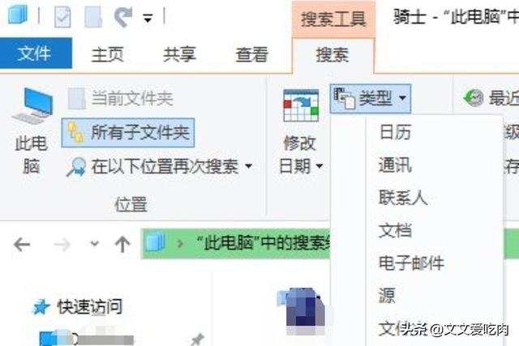519x346 pixels.
Task: Click the properties checkmark quick-access icon
Action: [x=62, y=16]
